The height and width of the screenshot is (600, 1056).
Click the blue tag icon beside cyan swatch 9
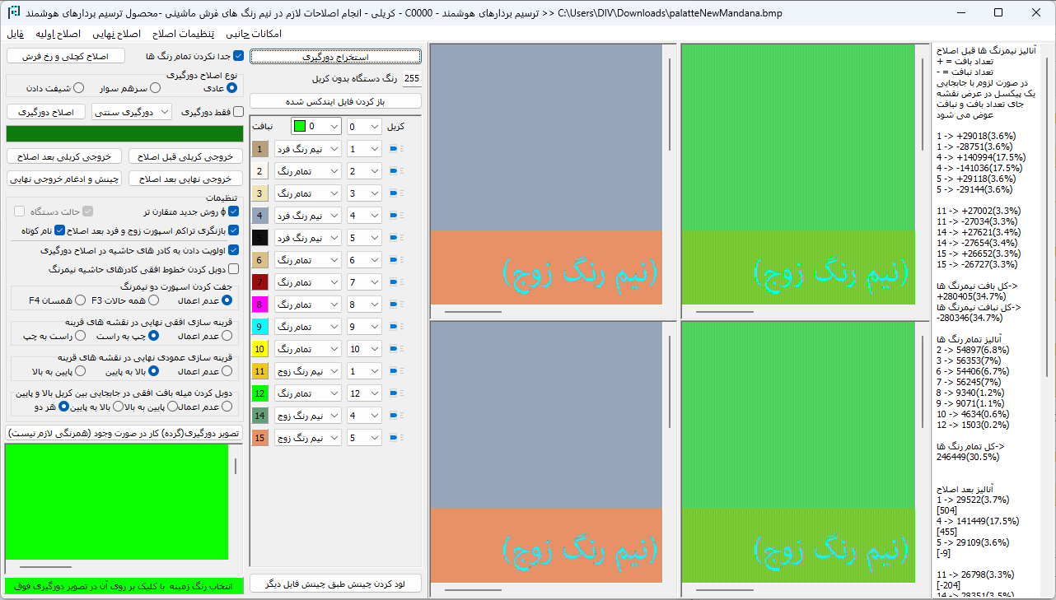coord(393,327)
